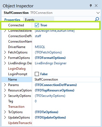Click the (TFDUpdateOptions) value
The image size is (102, 127).
click(50, 118)
